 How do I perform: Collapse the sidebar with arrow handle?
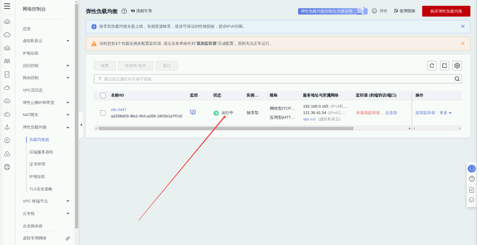click(x=81, y=125)
